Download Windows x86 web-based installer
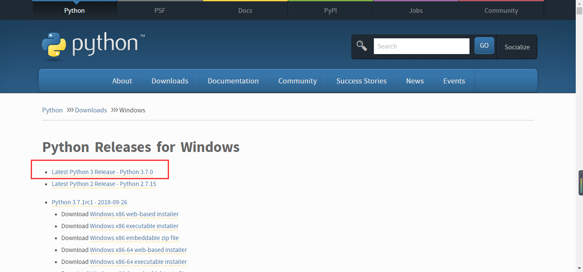This screenshot has width=583, height=272. point(134,214)
